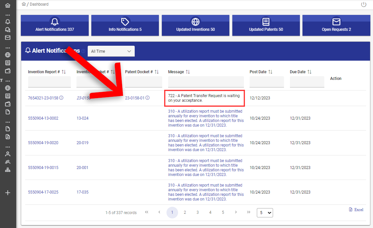This screenshot has width=373, height=228.
Task: Click the plus icon in sidebar
Action: (8, 193)
